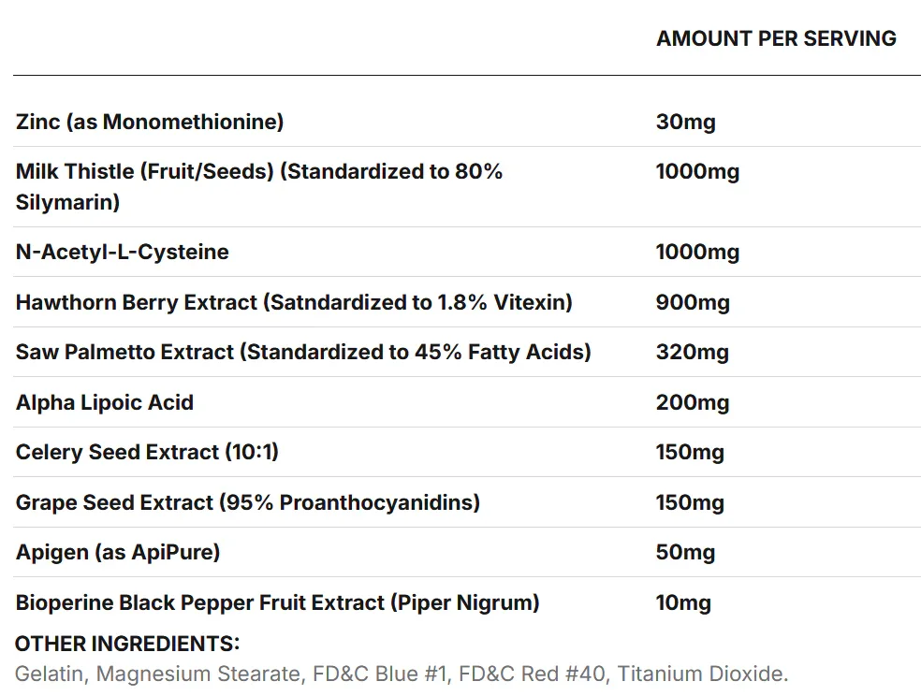Screen dimensions: 921x696
Task: Click the Hawthorn Berry Extract ingredient row
Action: coord(294,302)
